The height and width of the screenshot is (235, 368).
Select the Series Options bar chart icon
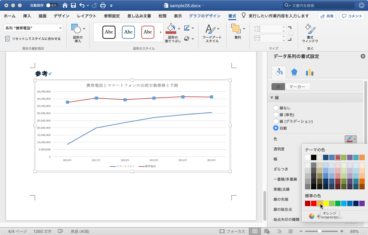point(310,73)
